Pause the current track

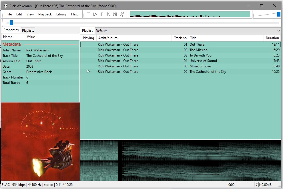click(x=102, y=14)
